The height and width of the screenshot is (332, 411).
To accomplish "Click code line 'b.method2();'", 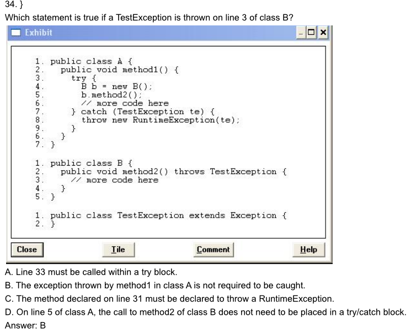I will (x=111, y=95).
